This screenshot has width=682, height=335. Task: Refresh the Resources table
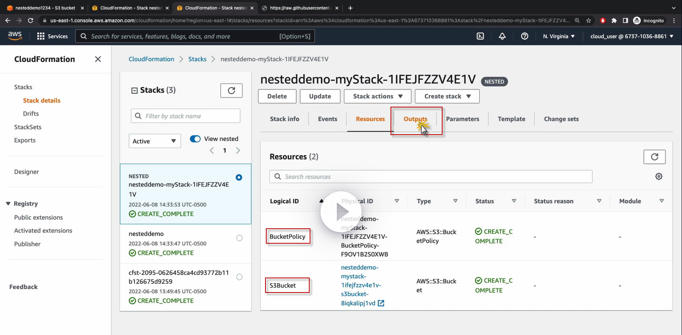click(x=654, y=157)
